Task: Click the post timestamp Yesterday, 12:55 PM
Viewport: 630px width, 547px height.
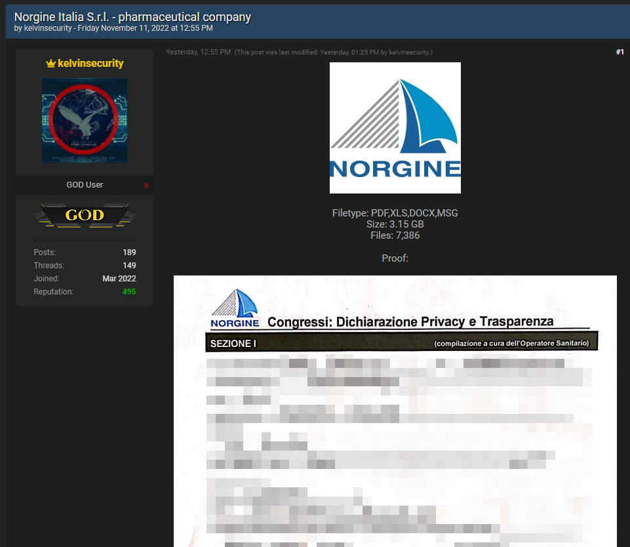Action: (198, 52)
